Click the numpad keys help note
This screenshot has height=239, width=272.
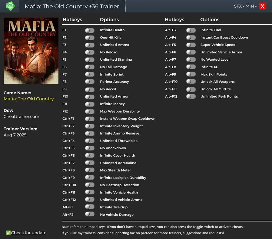(x=153, y=227)
